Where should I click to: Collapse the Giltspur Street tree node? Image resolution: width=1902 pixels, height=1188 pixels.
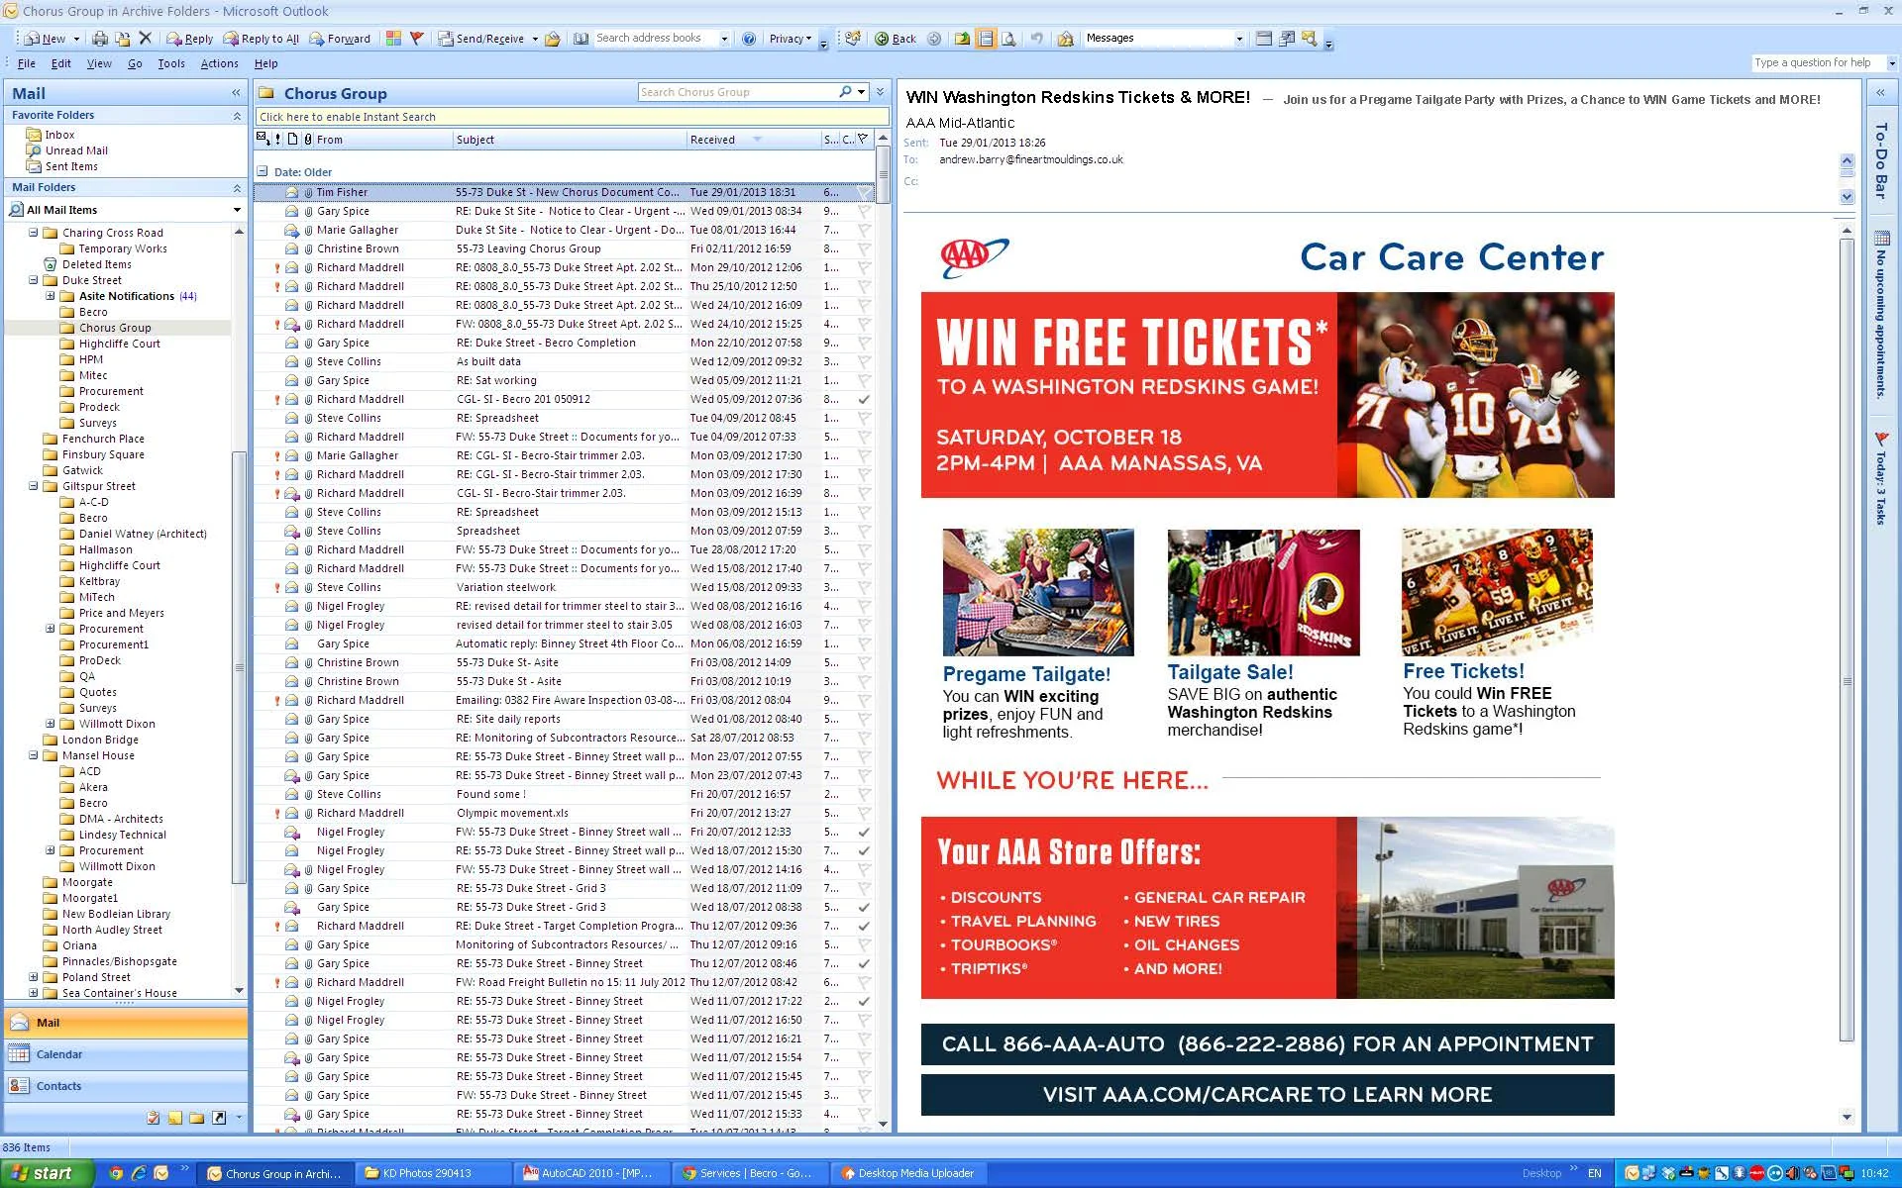[34, 486]
